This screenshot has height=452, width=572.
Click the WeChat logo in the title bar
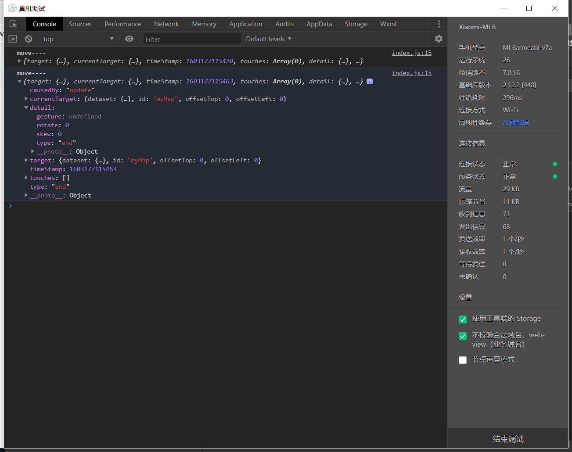point(12,8)
